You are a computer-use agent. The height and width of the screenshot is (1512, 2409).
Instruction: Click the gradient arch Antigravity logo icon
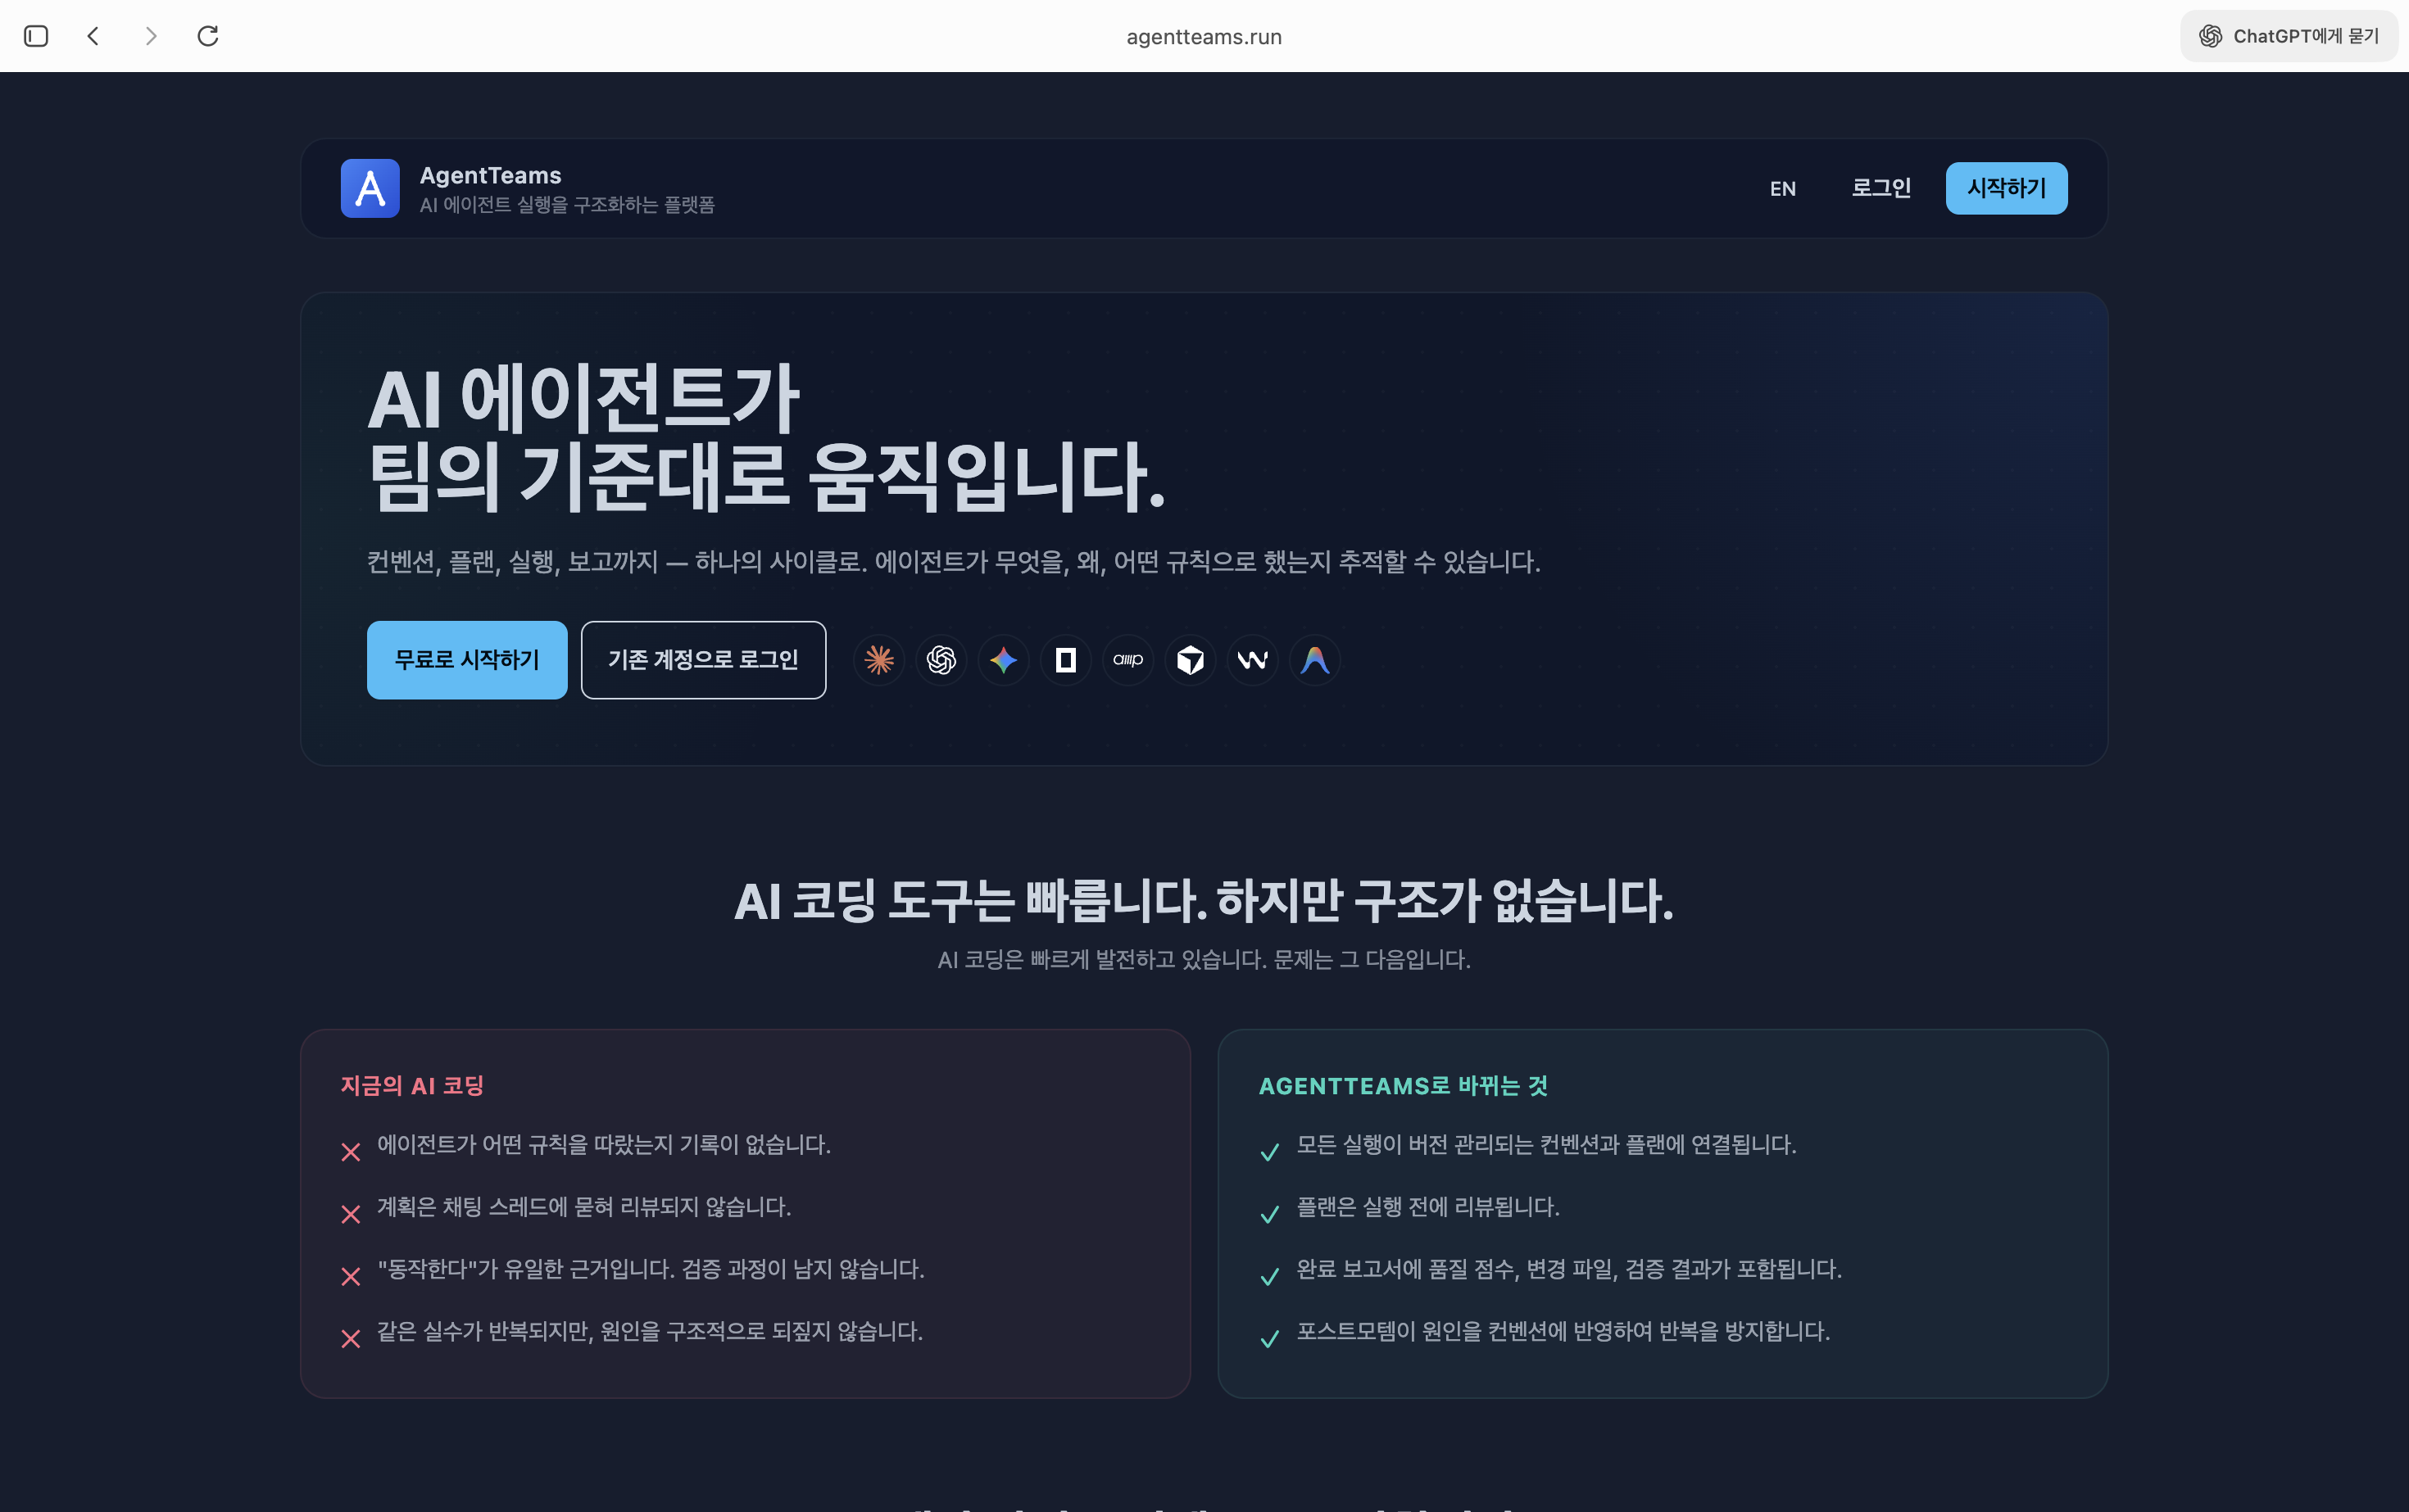point(1314,660)
